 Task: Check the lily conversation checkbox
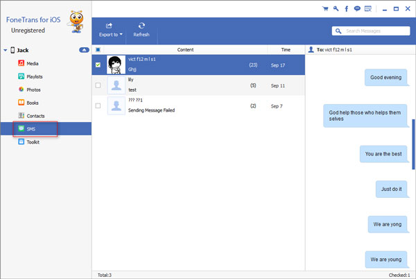click(98, 85)
